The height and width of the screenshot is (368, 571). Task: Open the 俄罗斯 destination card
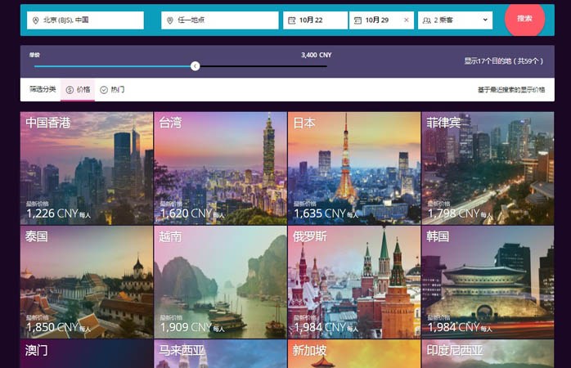point(354,282)
